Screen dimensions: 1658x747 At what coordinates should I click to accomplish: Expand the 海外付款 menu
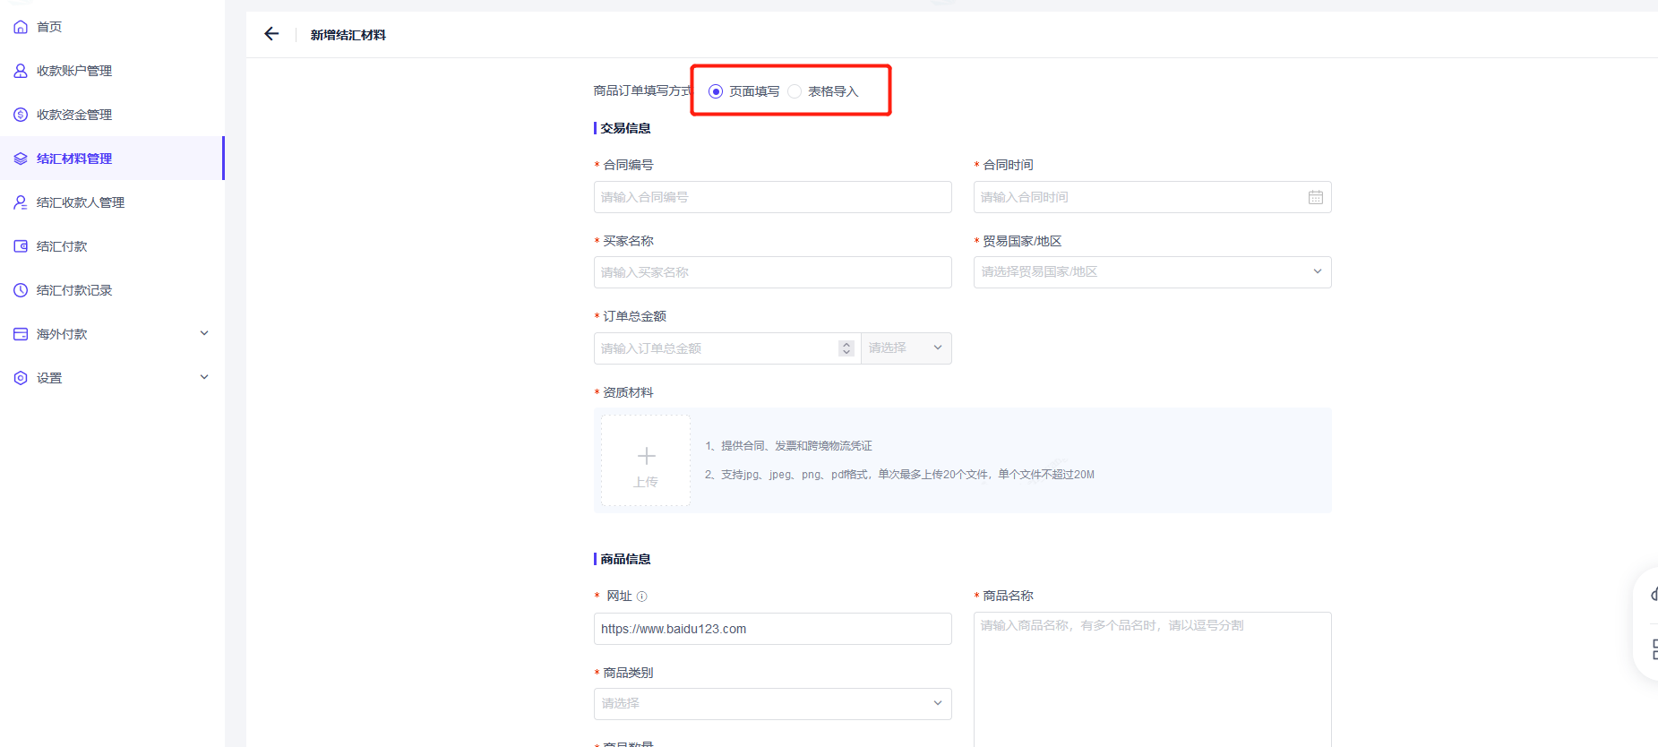tap(204, 334)
